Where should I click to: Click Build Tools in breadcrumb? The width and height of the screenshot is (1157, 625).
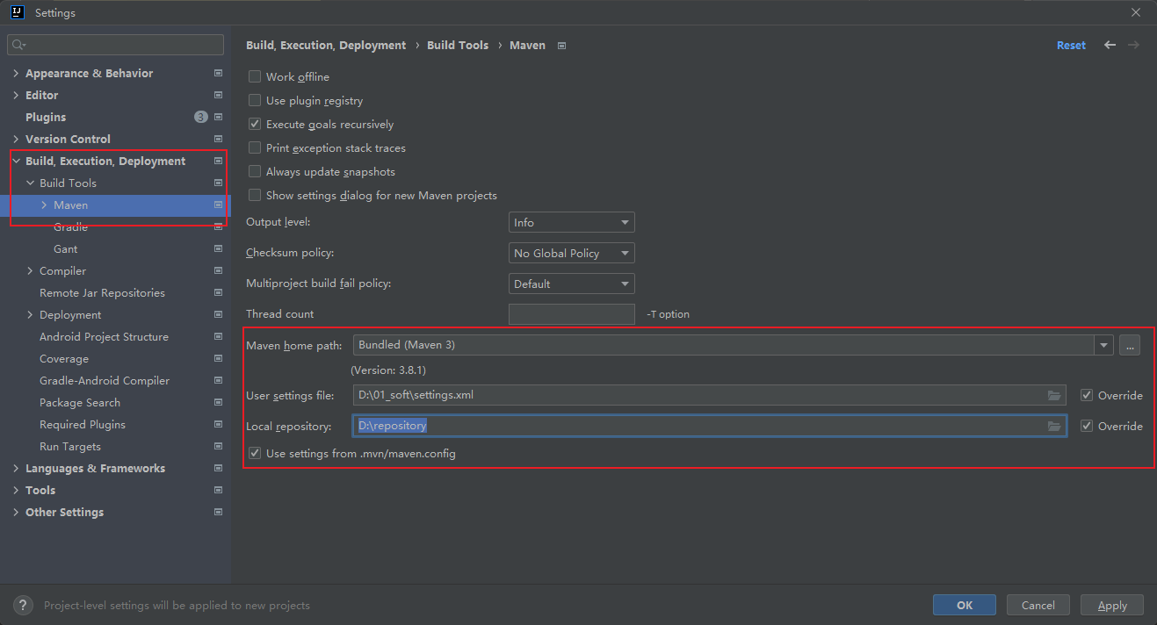[x=458, y=45]
